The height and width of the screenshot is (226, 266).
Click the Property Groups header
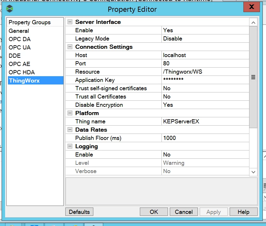click(x=30, y=22)
